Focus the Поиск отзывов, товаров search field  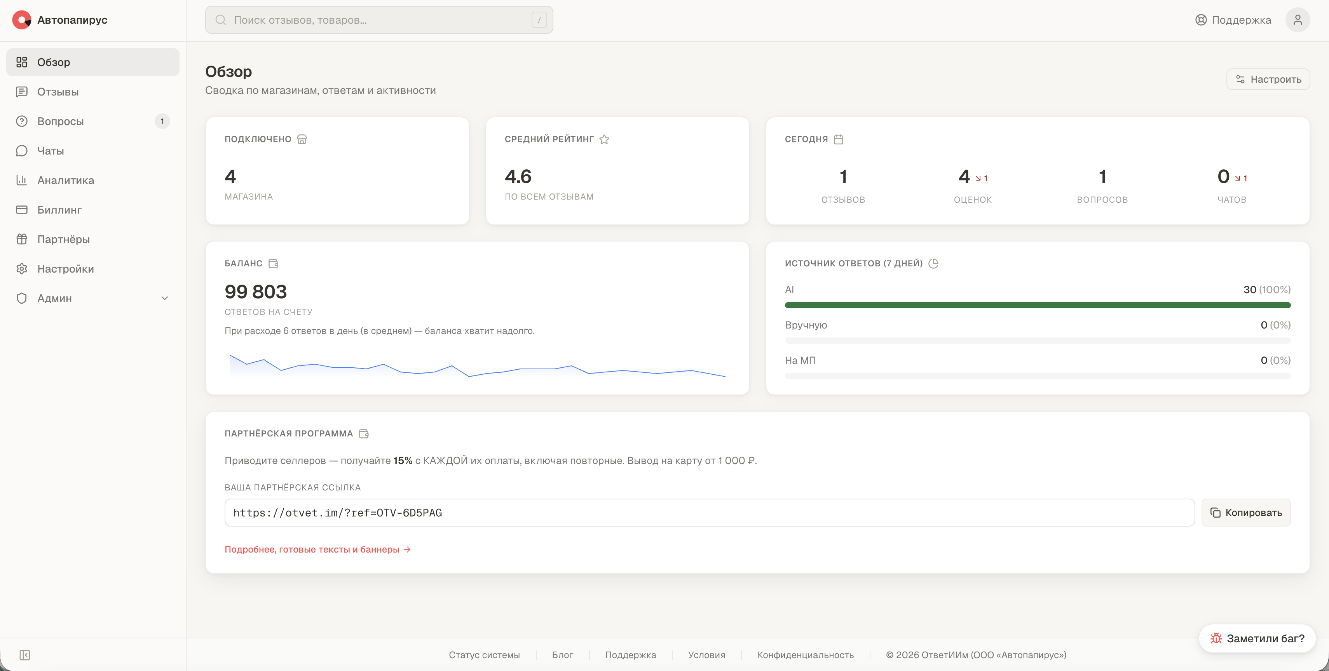tap(379, 20)
